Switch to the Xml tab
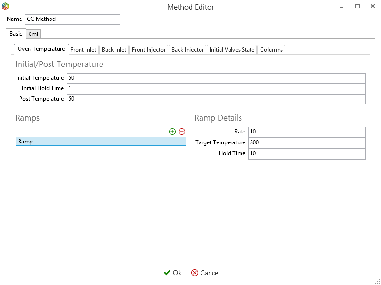 tap(33, 34)
